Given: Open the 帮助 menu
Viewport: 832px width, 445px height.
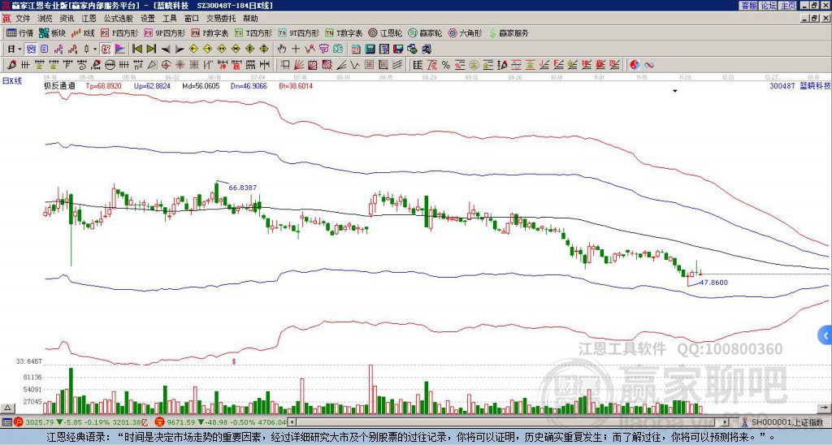Looking at the screenshot, I should pyautogui.click(x=250, y=19).
